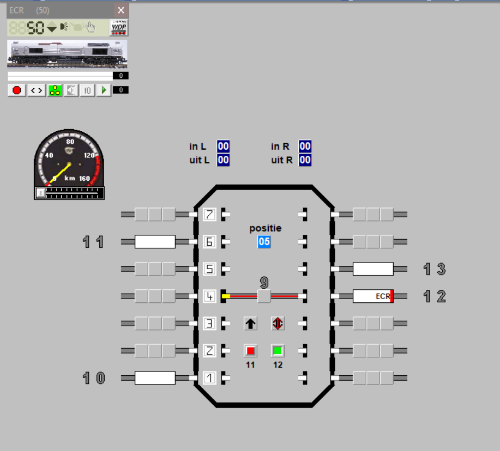500x451 pixels.
Task: Click the ECR locomotive picture
Action: coord(67,54)
